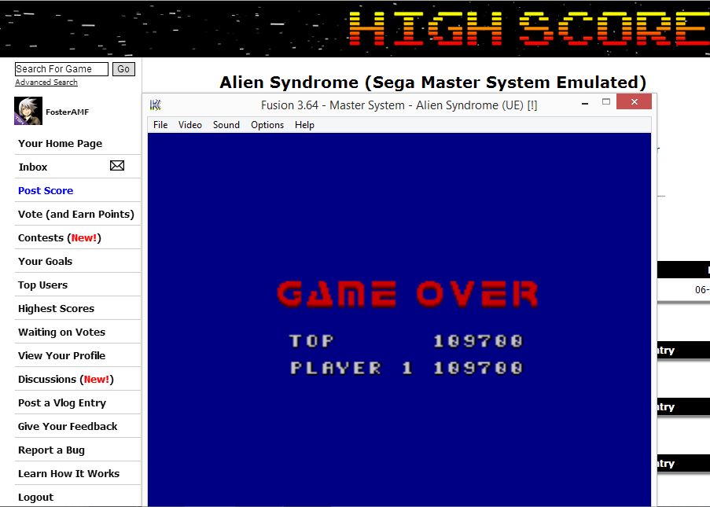Open the File menu in Fusion

160,125
